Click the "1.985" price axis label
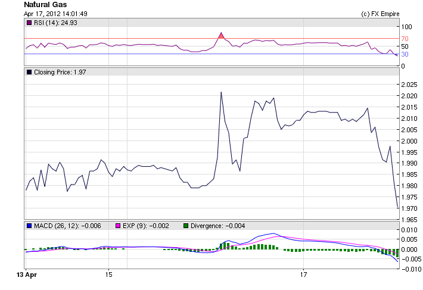Screen dimensions: 423x290 click(x=409, y=174)
